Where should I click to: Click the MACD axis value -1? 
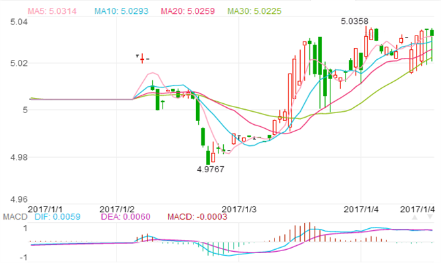pos(24,258)
